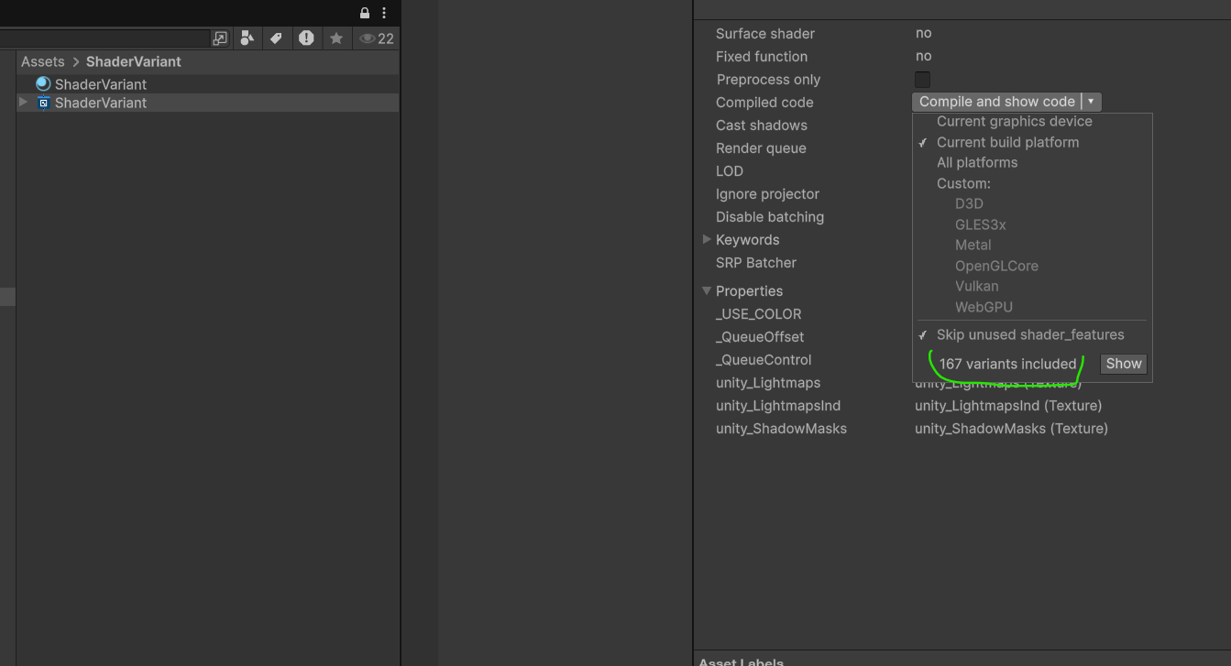Click the Ignore projector label
This screenshot has height=666, width=1231.
tap(767, 194)
